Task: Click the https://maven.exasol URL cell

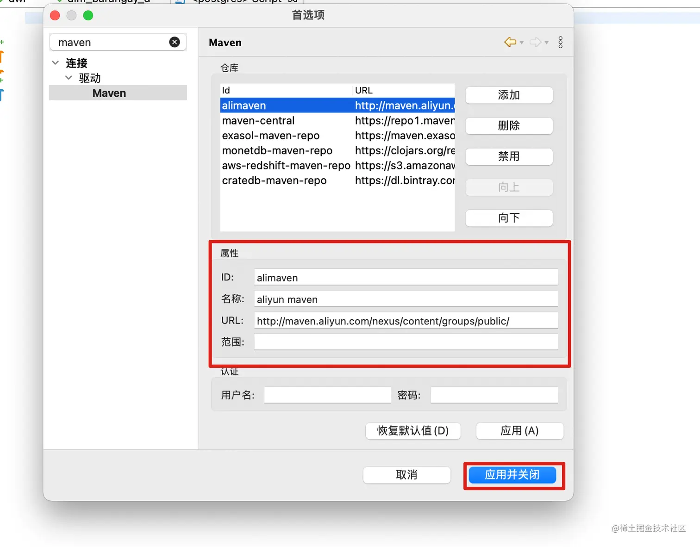Action: [405, 136]
